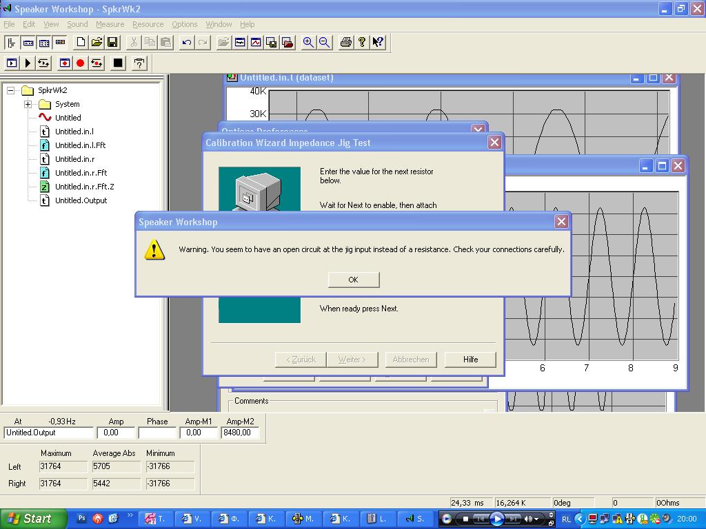Click the Abbrechen button in the wizard
Viewport: 706px width, 529px height.
coord(411,360)
